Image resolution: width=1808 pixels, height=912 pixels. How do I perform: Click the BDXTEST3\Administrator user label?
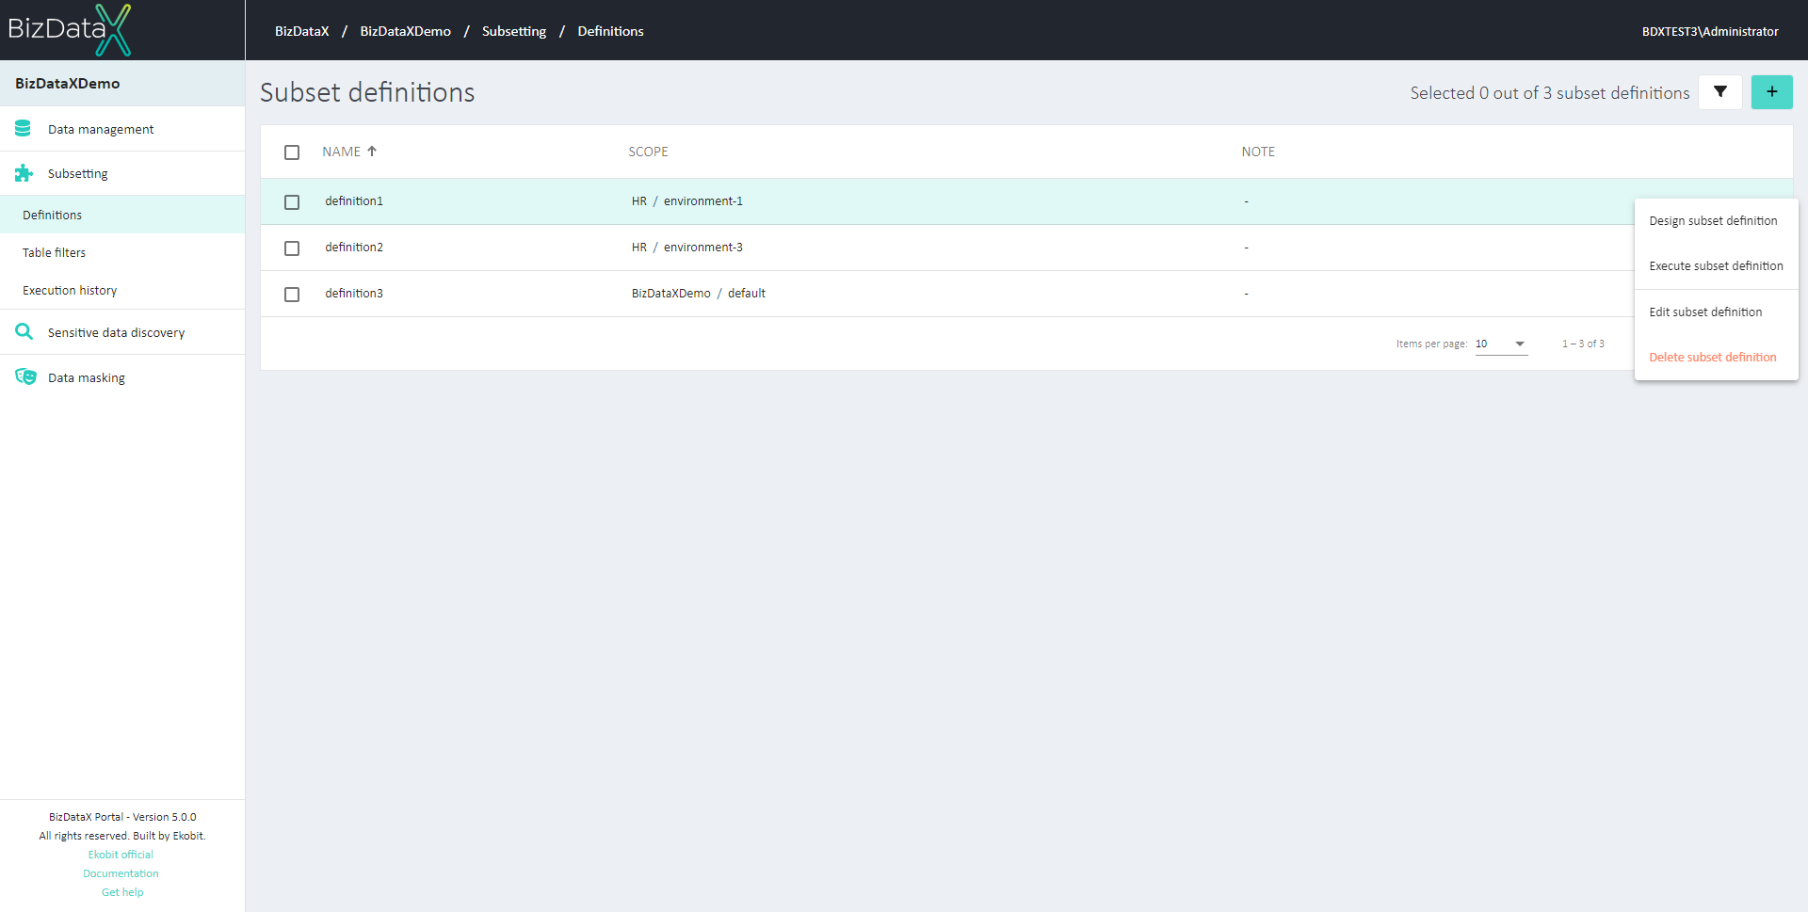point(1710,31)
